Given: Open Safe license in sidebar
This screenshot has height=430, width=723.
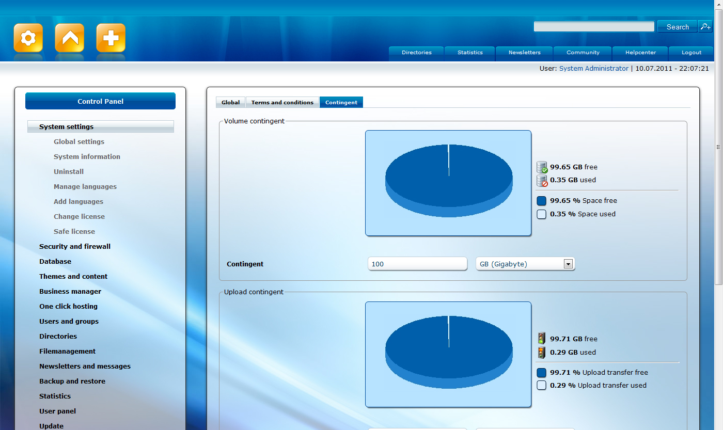Looking at the screenshot, I should (x=74, y=231).
